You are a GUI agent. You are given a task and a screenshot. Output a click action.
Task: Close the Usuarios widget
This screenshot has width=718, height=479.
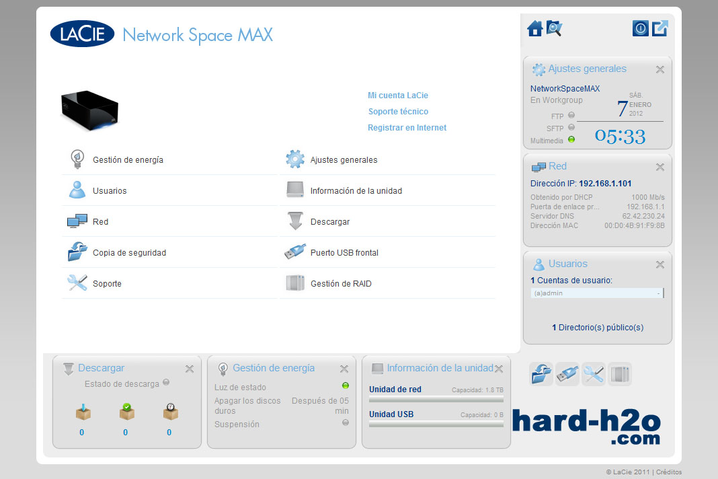[660, 264]
